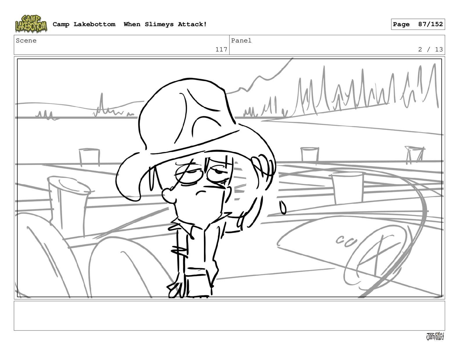Click the 'Page 87/152' box

pyautogui.click(x=418, y=24)
